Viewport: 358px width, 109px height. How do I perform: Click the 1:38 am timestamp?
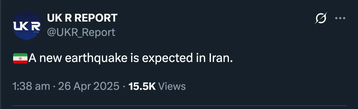[31, 87]
